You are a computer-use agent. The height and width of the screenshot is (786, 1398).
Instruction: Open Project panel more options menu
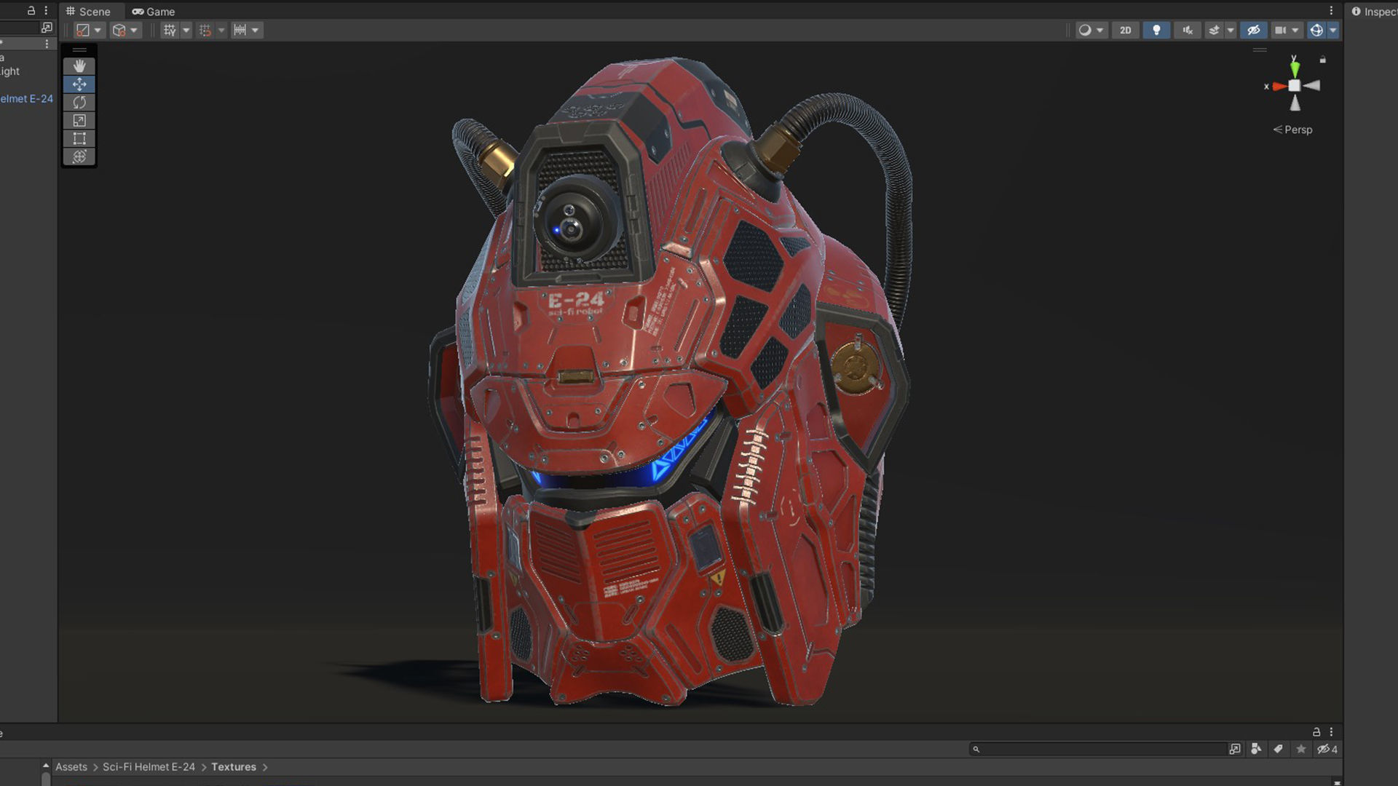(1331, 732)
